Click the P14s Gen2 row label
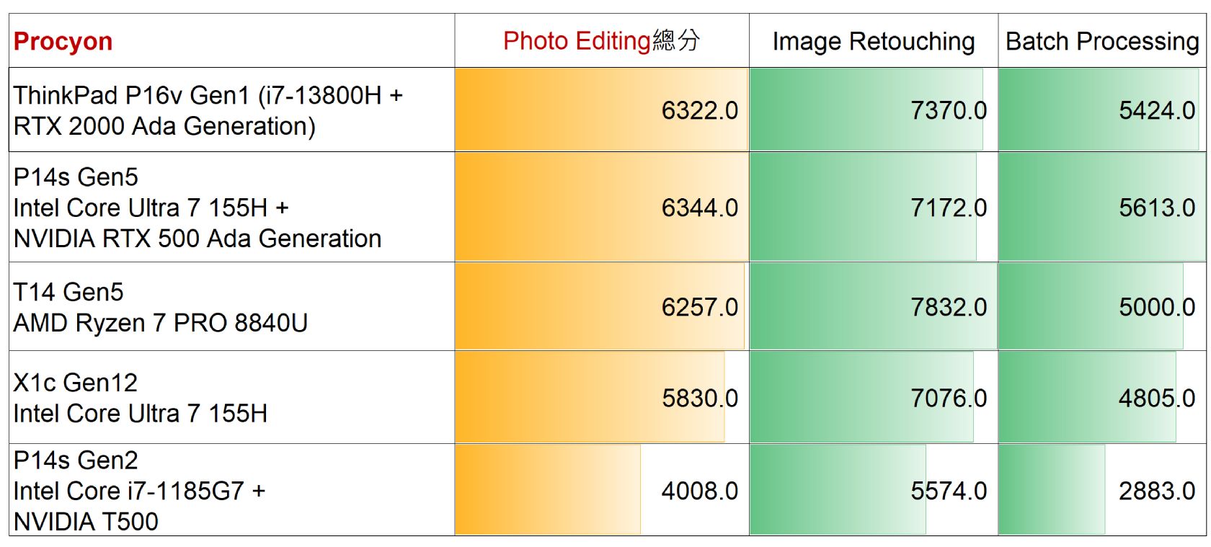Screen dimensions: 1211x547 click(x=231, y=490)
